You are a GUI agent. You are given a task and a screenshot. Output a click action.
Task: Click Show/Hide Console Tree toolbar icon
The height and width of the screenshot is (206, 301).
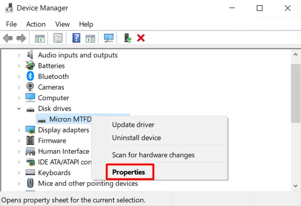click(40, 38)
